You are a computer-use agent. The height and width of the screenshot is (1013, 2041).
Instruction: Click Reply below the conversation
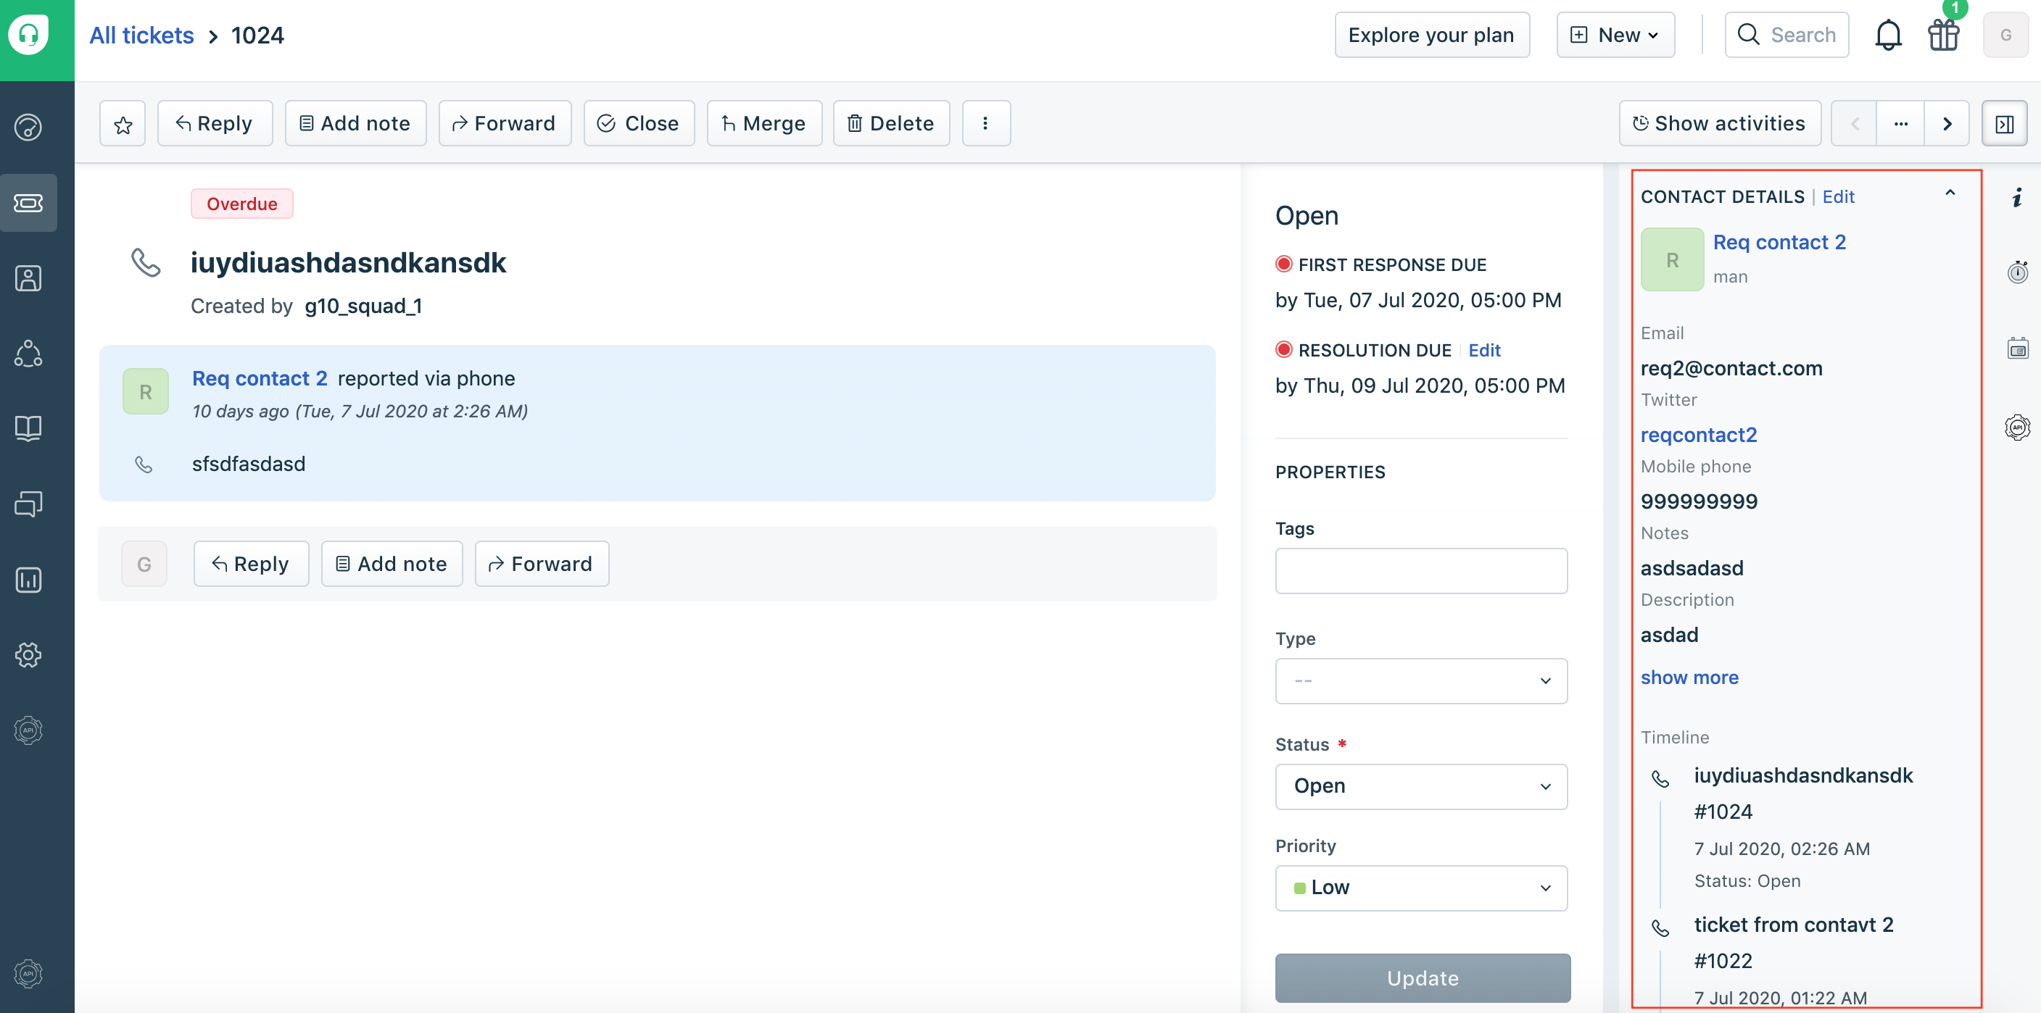click(x=251, y=564)
